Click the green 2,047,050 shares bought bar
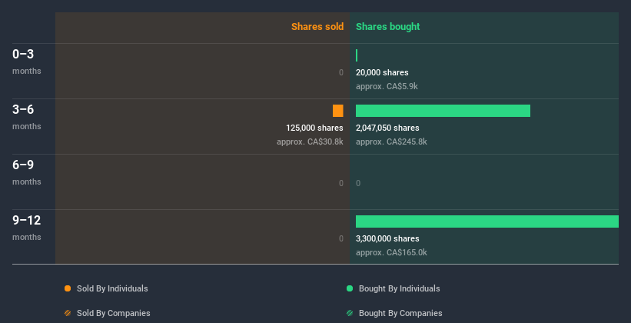Viewport: 631px width, 323px height. point(443,111)
